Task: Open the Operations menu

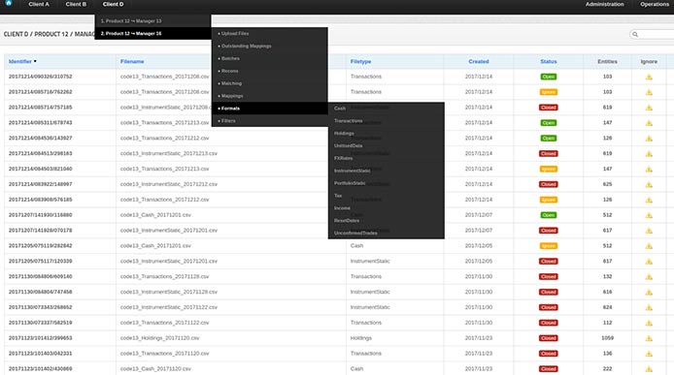Action: 655,4
